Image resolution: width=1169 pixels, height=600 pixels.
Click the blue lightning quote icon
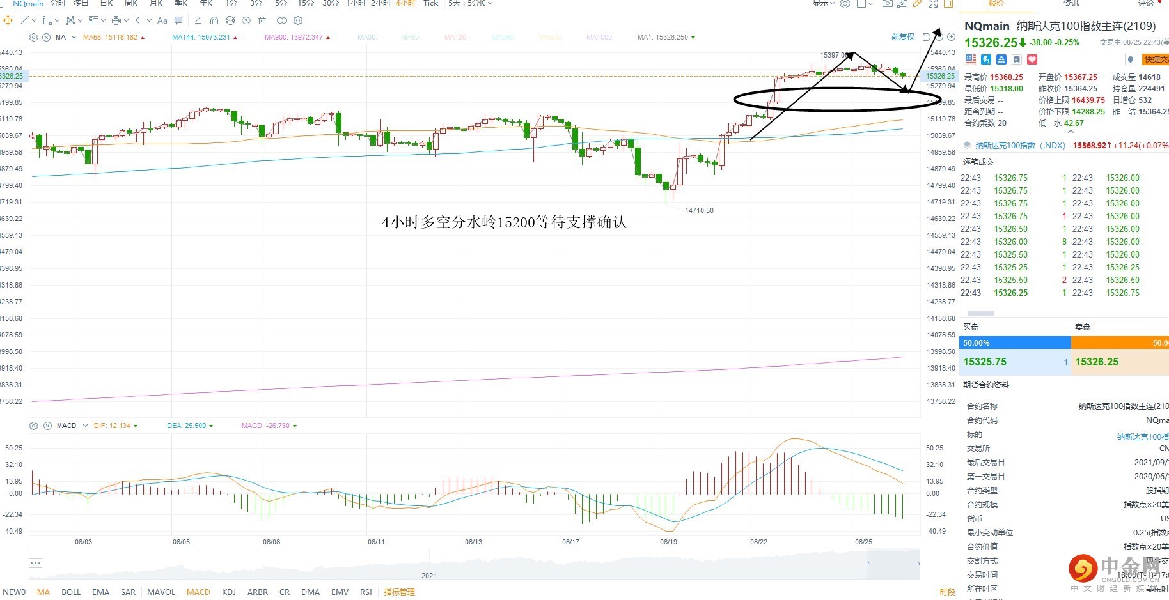(x=986, y=59)
